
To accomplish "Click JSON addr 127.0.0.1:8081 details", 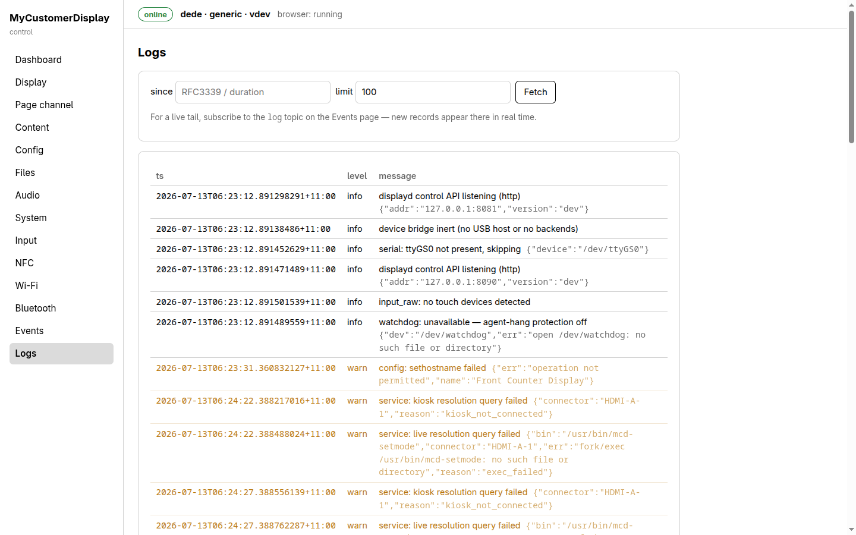I will [483, 209].
